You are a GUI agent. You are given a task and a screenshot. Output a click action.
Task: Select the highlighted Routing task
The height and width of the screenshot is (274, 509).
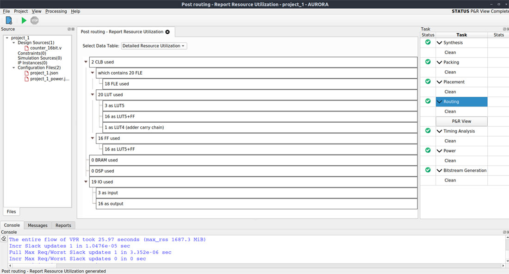tap(462, 102)
